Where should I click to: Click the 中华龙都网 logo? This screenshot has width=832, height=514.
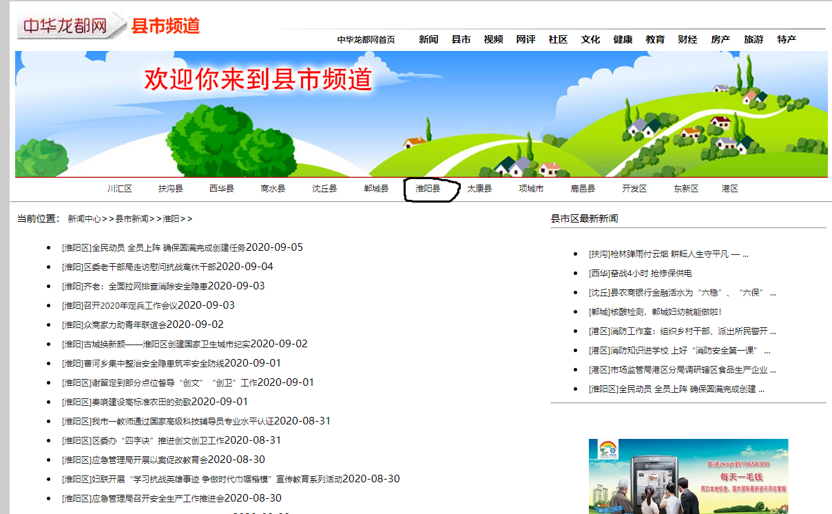tap(65, 26)
